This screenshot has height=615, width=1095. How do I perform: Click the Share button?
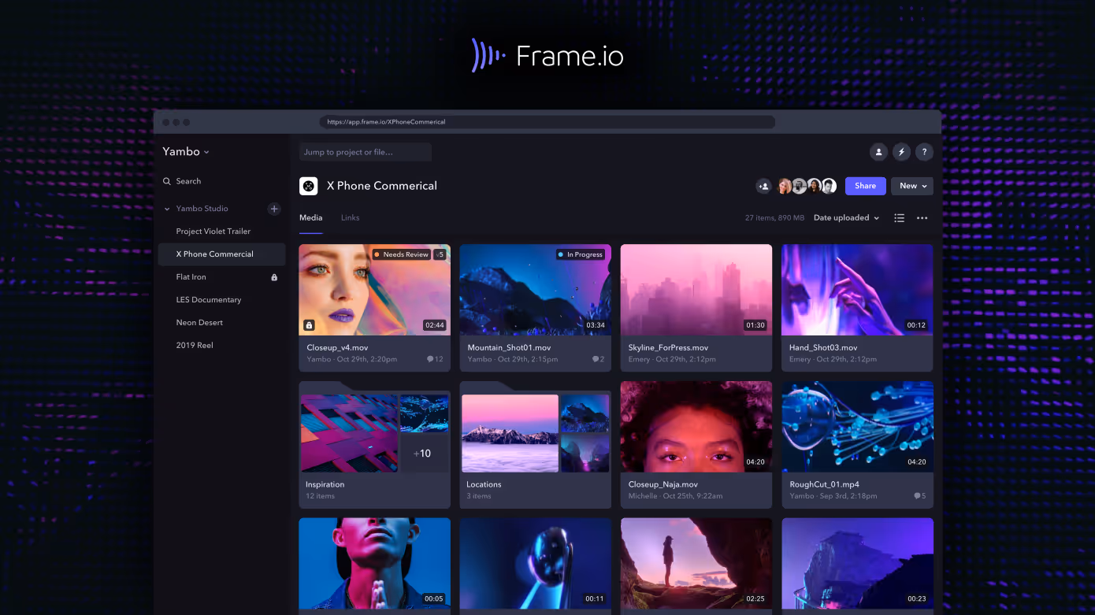tap(865, 186)
